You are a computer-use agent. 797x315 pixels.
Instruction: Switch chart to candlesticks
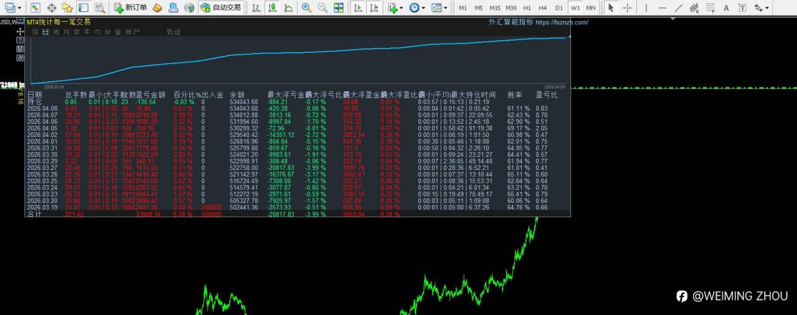(272, 7)
